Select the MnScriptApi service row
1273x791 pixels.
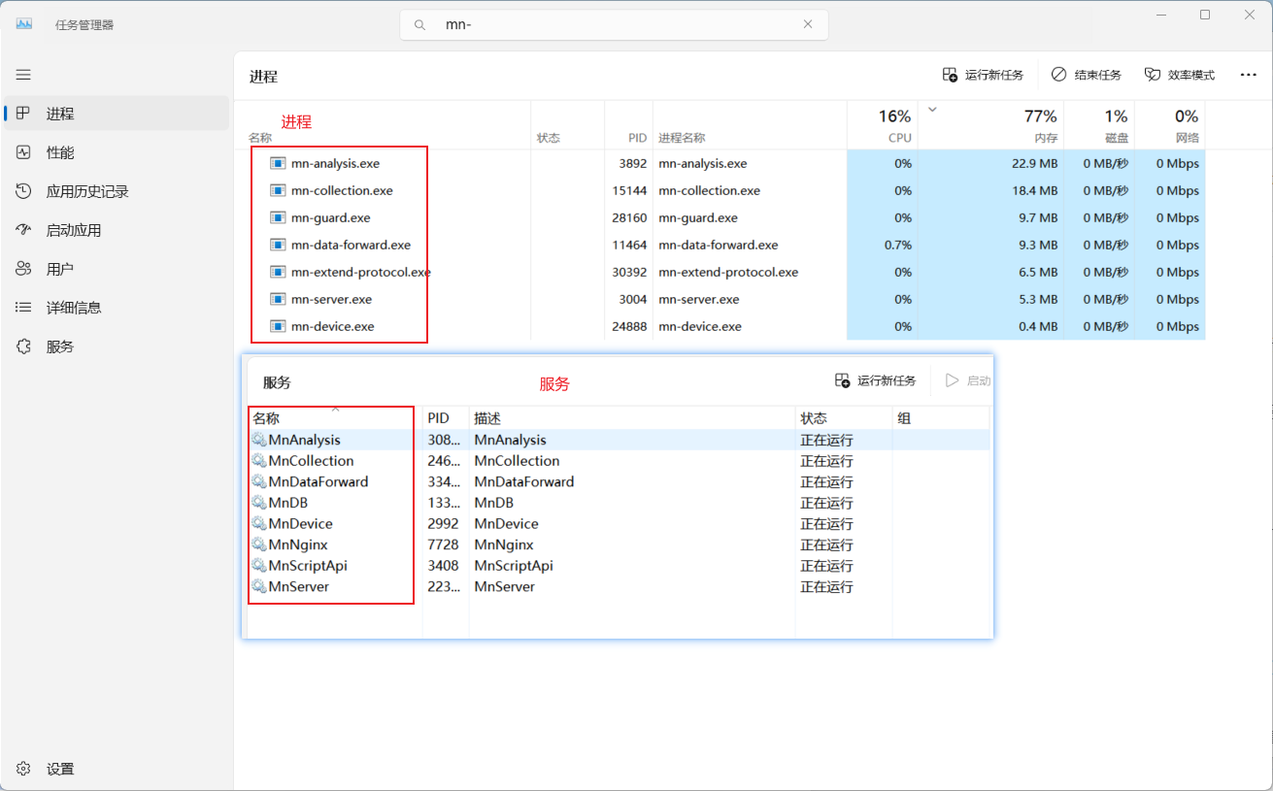[x=308, y=566]
